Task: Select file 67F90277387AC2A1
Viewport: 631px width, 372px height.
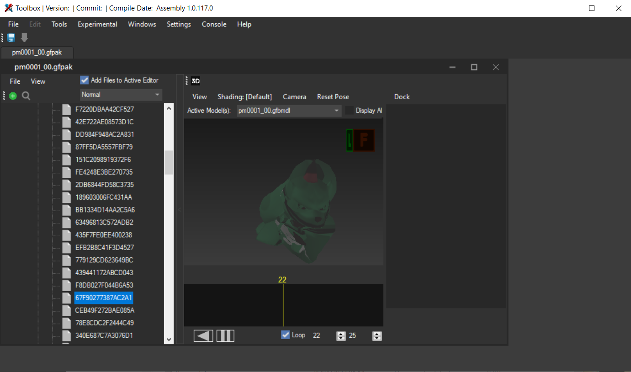Action: (104, 298)
